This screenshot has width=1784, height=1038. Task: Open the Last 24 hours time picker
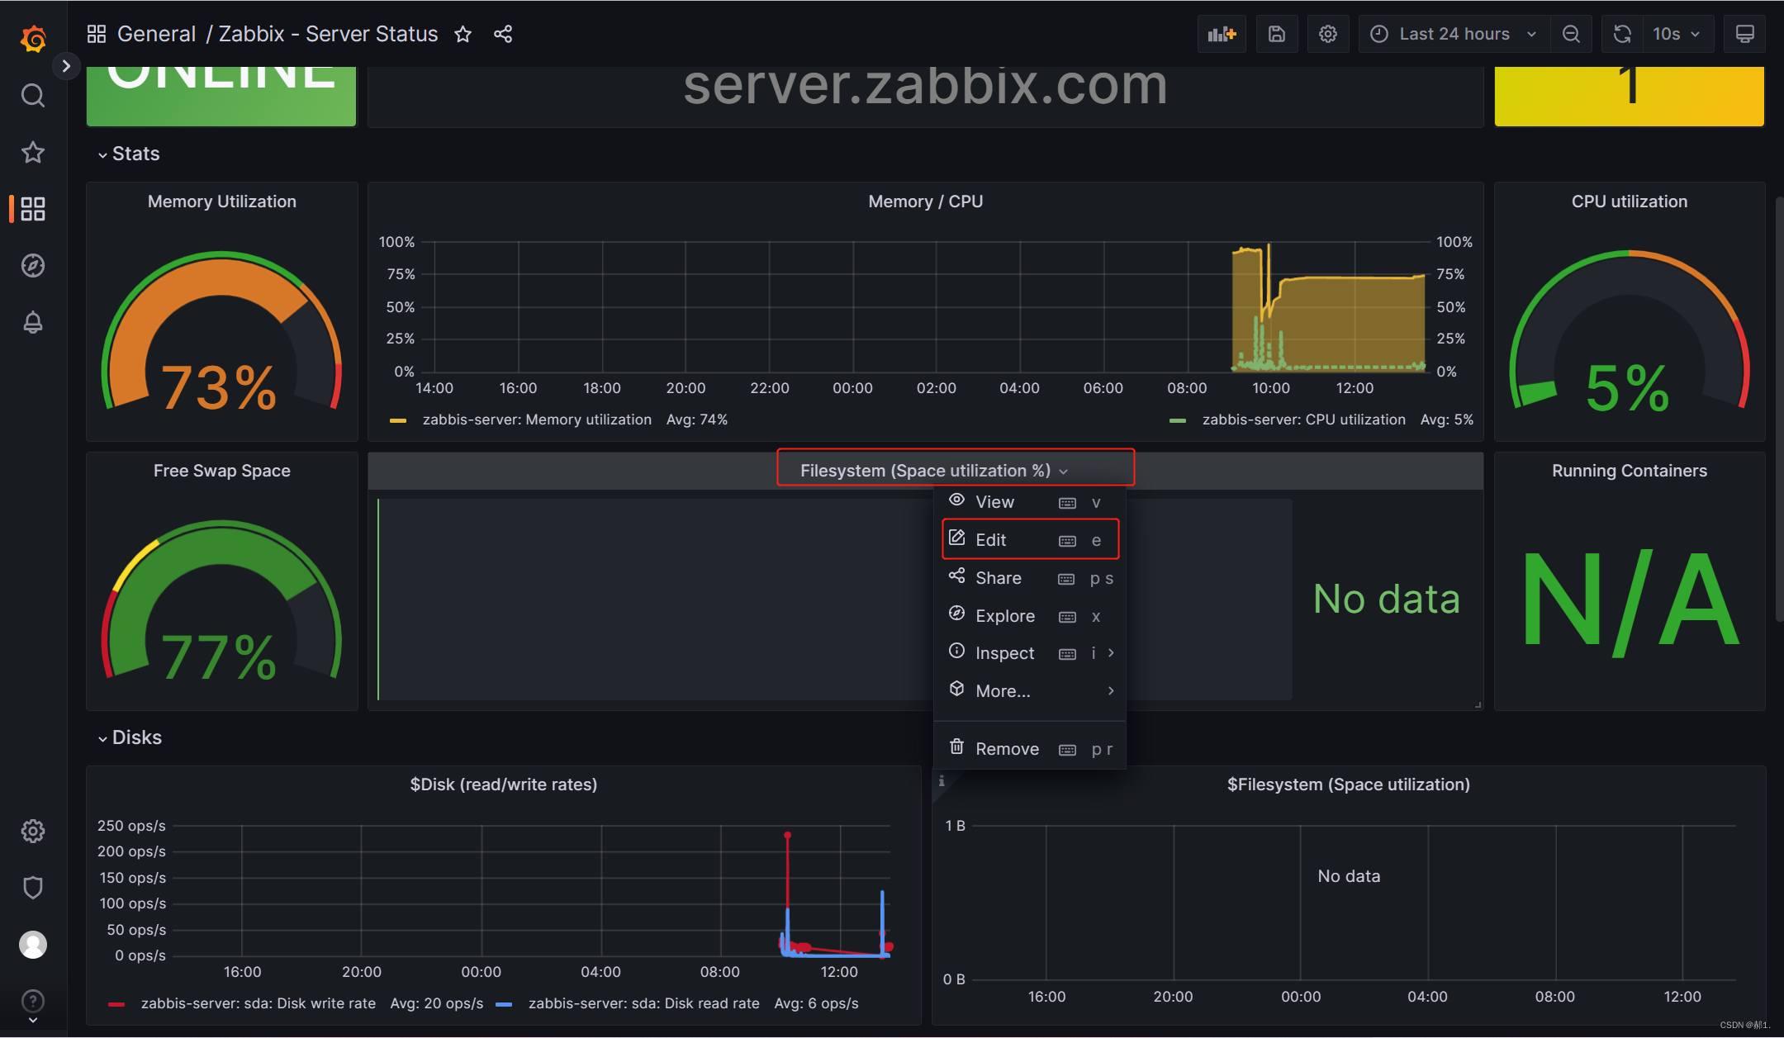[1454, 34]
